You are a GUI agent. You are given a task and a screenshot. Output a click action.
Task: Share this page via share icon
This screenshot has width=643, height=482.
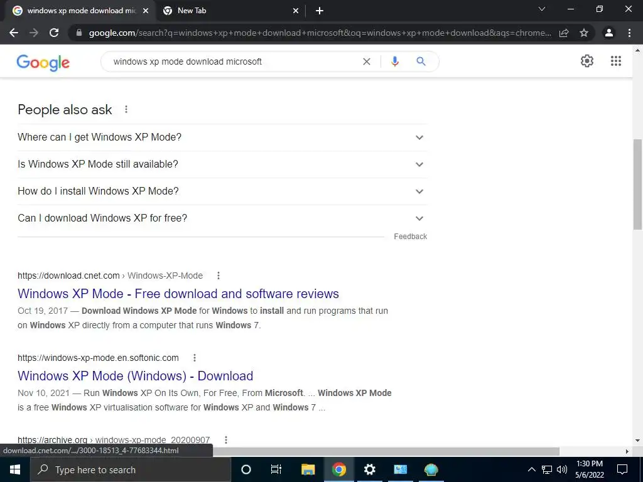point(564,33)
